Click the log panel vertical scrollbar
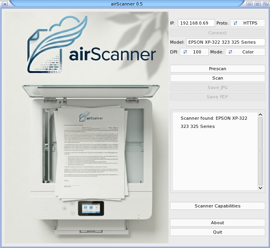This screenshot has width=270, height=248. pyautogui.click(x=261, y=151)
